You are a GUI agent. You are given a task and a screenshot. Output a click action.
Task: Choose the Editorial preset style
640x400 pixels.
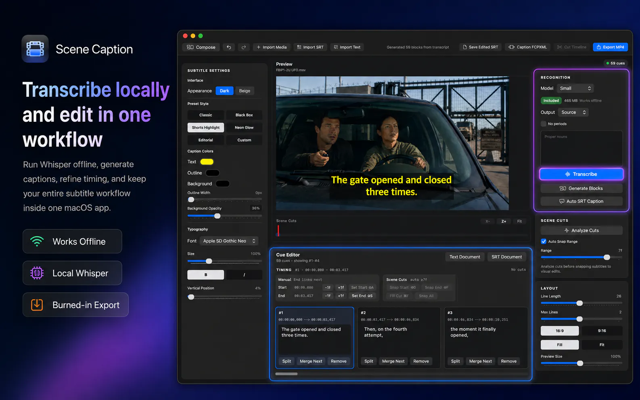[205, 140]
